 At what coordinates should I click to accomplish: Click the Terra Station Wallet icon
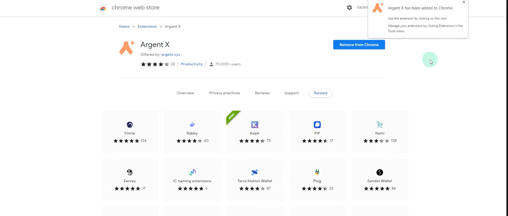(x=255, y=172)
